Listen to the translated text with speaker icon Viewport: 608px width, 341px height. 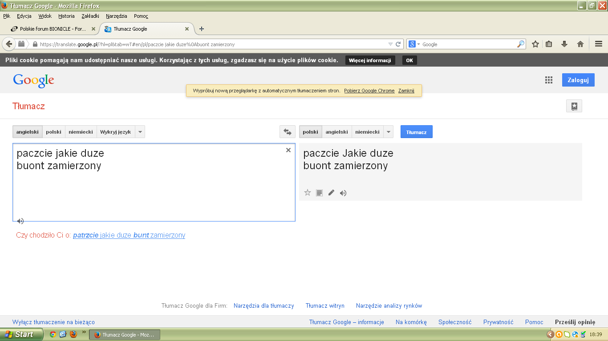click(343, 193)
